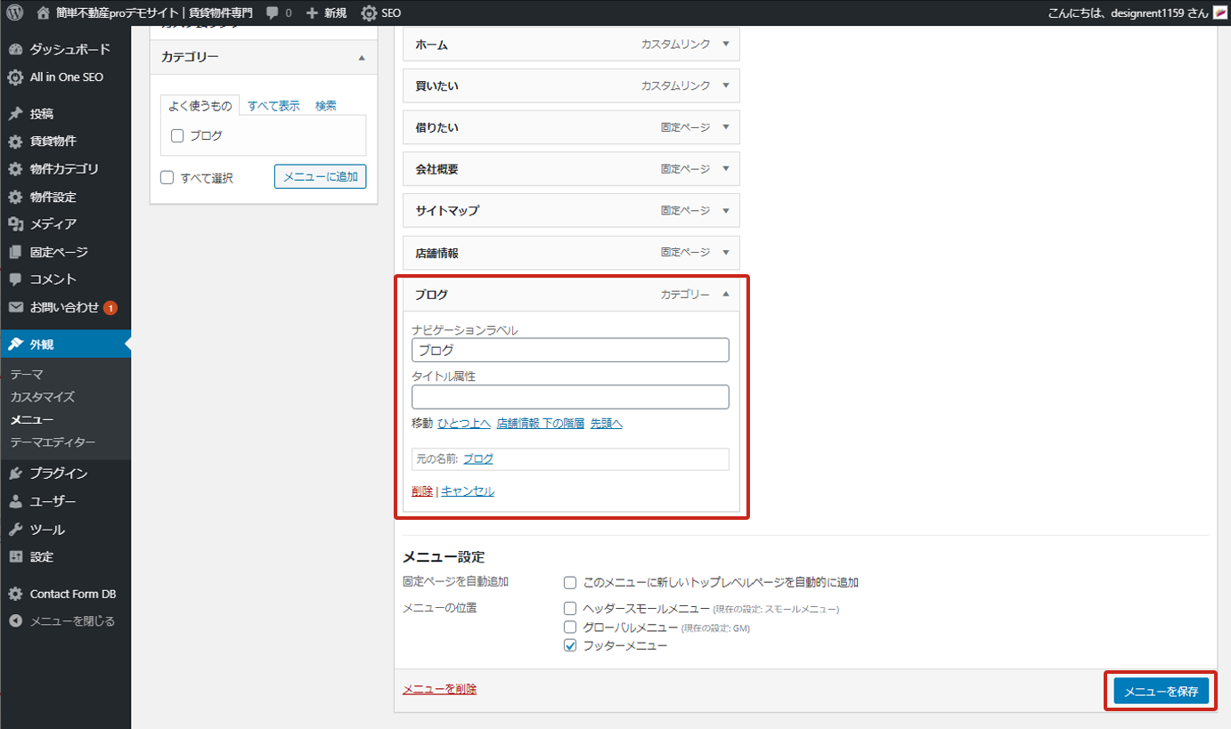Toggle the すべて選択 checkbox
The width and height of the screenshot is (1231, 729).
click(167, 177)
